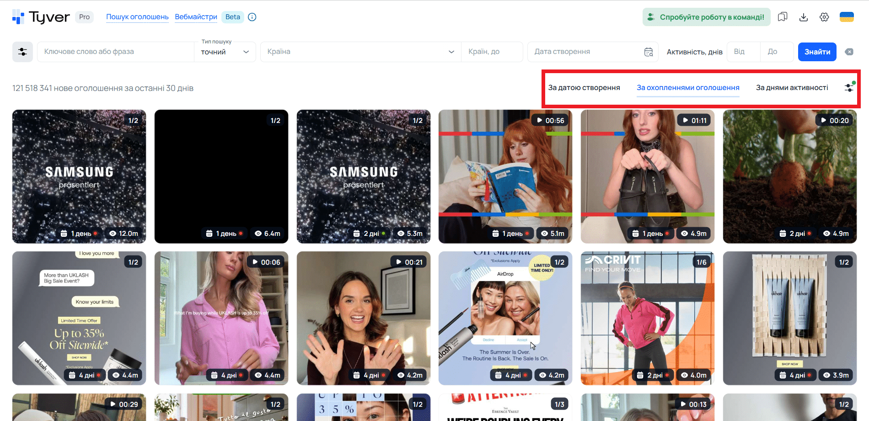This screenshot has height=421, width=869.
Task: Open 'Вебмайстри' navigation link
Action: (x=196, y=17)
